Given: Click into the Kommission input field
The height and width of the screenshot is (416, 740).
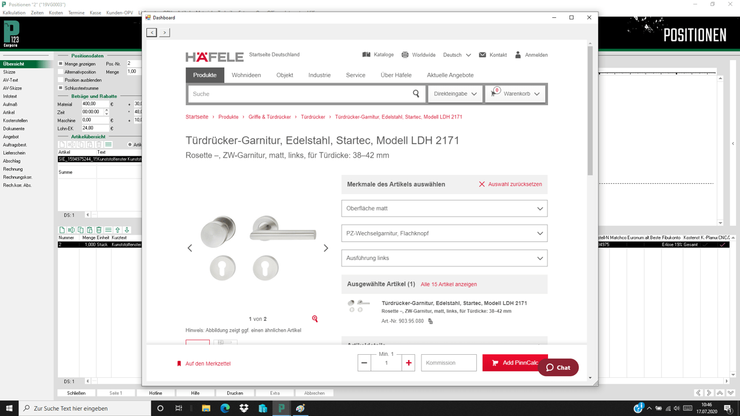Looking at the screenshot, I should pyautogui.click(x=449, y=363).
